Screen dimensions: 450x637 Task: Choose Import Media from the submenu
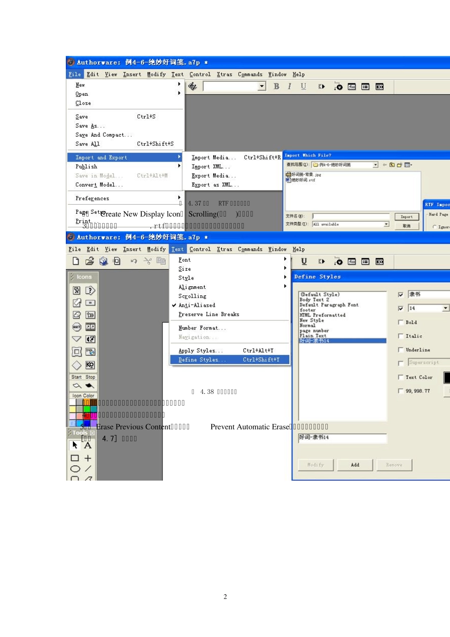pyautogui.click(x=213, y=157)
